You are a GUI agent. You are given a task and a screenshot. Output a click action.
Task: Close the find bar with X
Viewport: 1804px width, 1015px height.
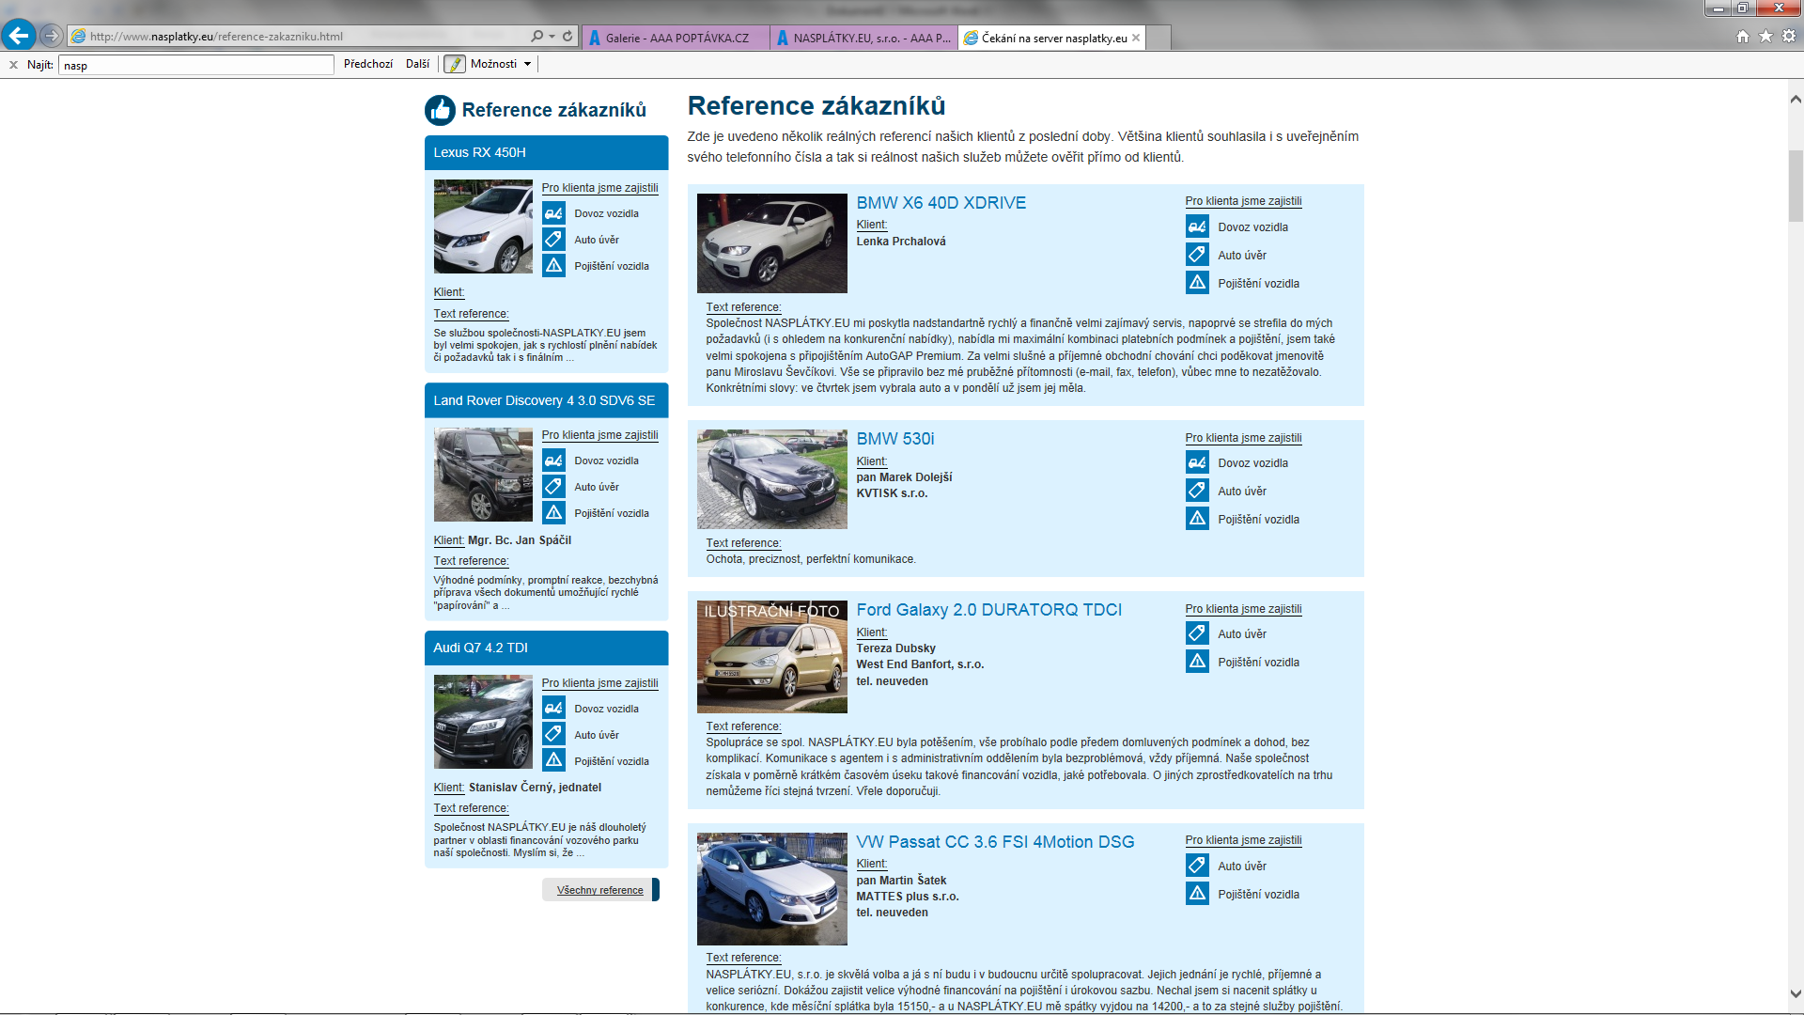tap(13, 65)
